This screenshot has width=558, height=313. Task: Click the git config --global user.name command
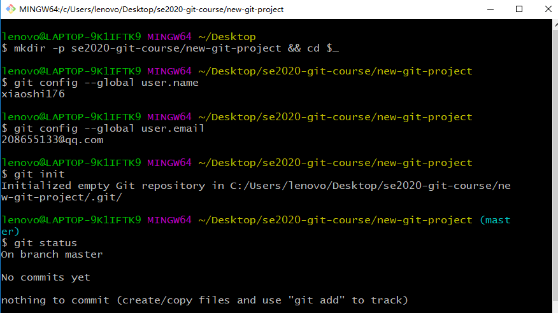pyautogui.click(x=106, y=83)
